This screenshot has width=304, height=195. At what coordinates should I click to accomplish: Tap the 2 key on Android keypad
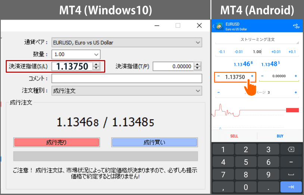click(x=246, y=150)
